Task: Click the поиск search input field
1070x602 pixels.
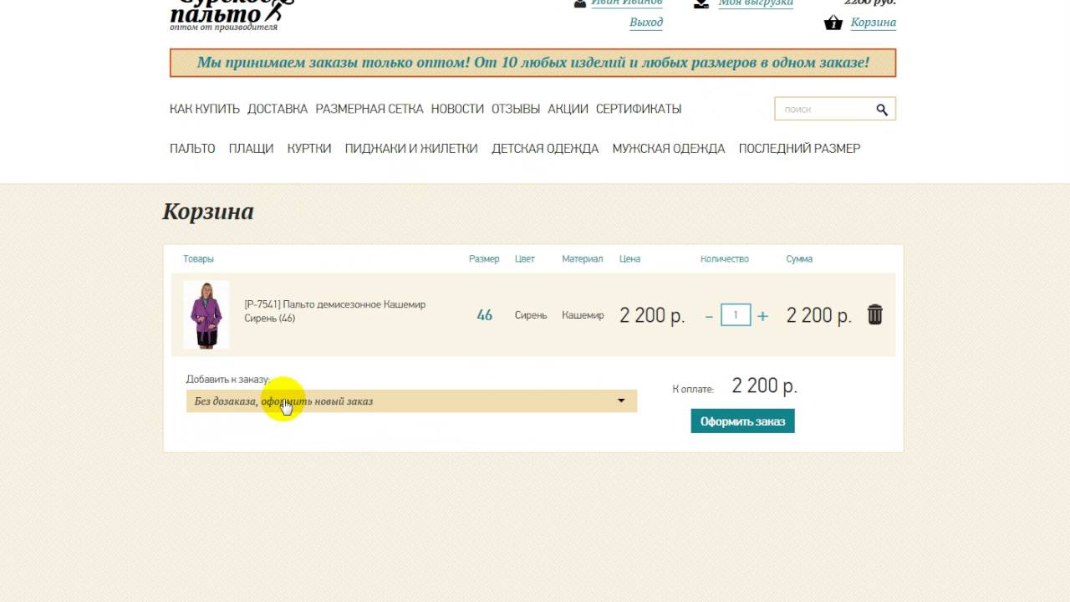Action: click(x=824, y=110)
